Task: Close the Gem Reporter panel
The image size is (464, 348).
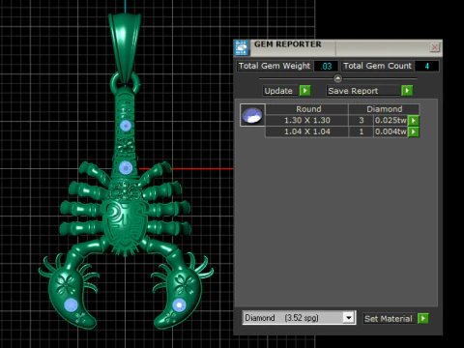Action: pos(435,47)
